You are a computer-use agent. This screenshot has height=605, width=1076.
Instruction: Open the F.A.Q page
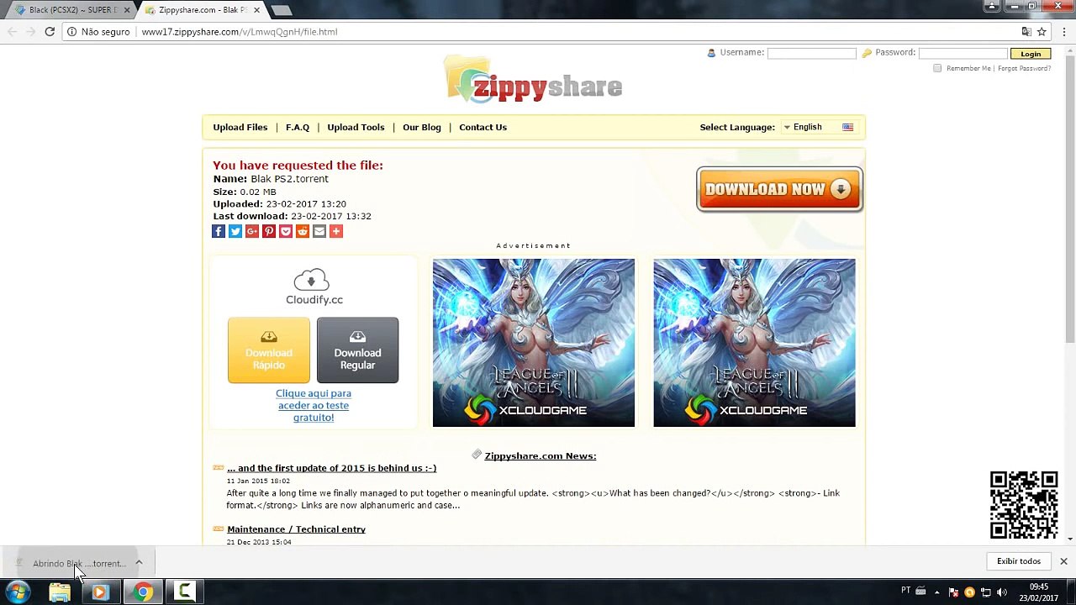click(298, 128)
